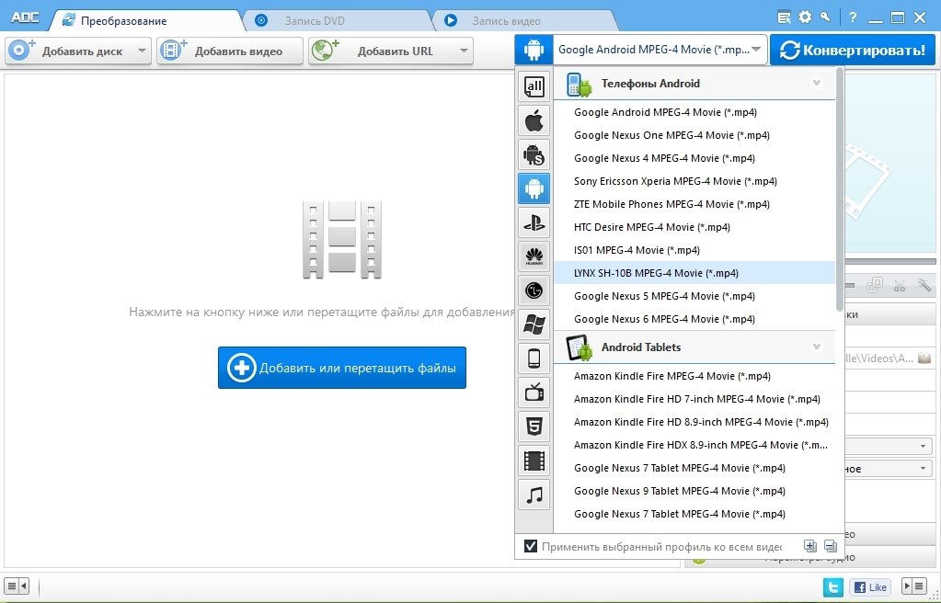The height and width of the screenshot is (603, 941).
Task: Show all device profiles via 'all' icon
Action: tap(534, 87)
